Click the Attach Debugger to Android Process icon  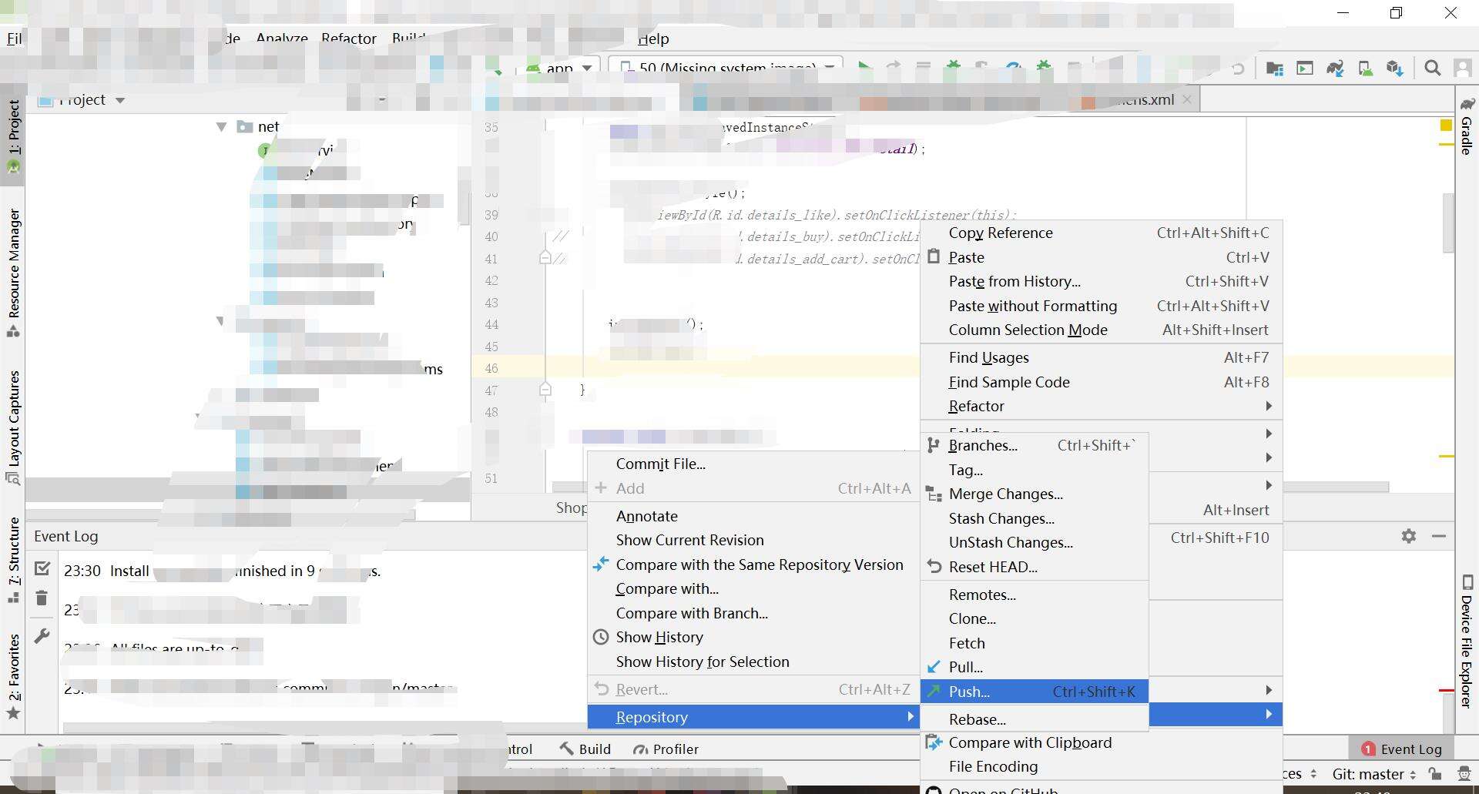pos(1045,68)
